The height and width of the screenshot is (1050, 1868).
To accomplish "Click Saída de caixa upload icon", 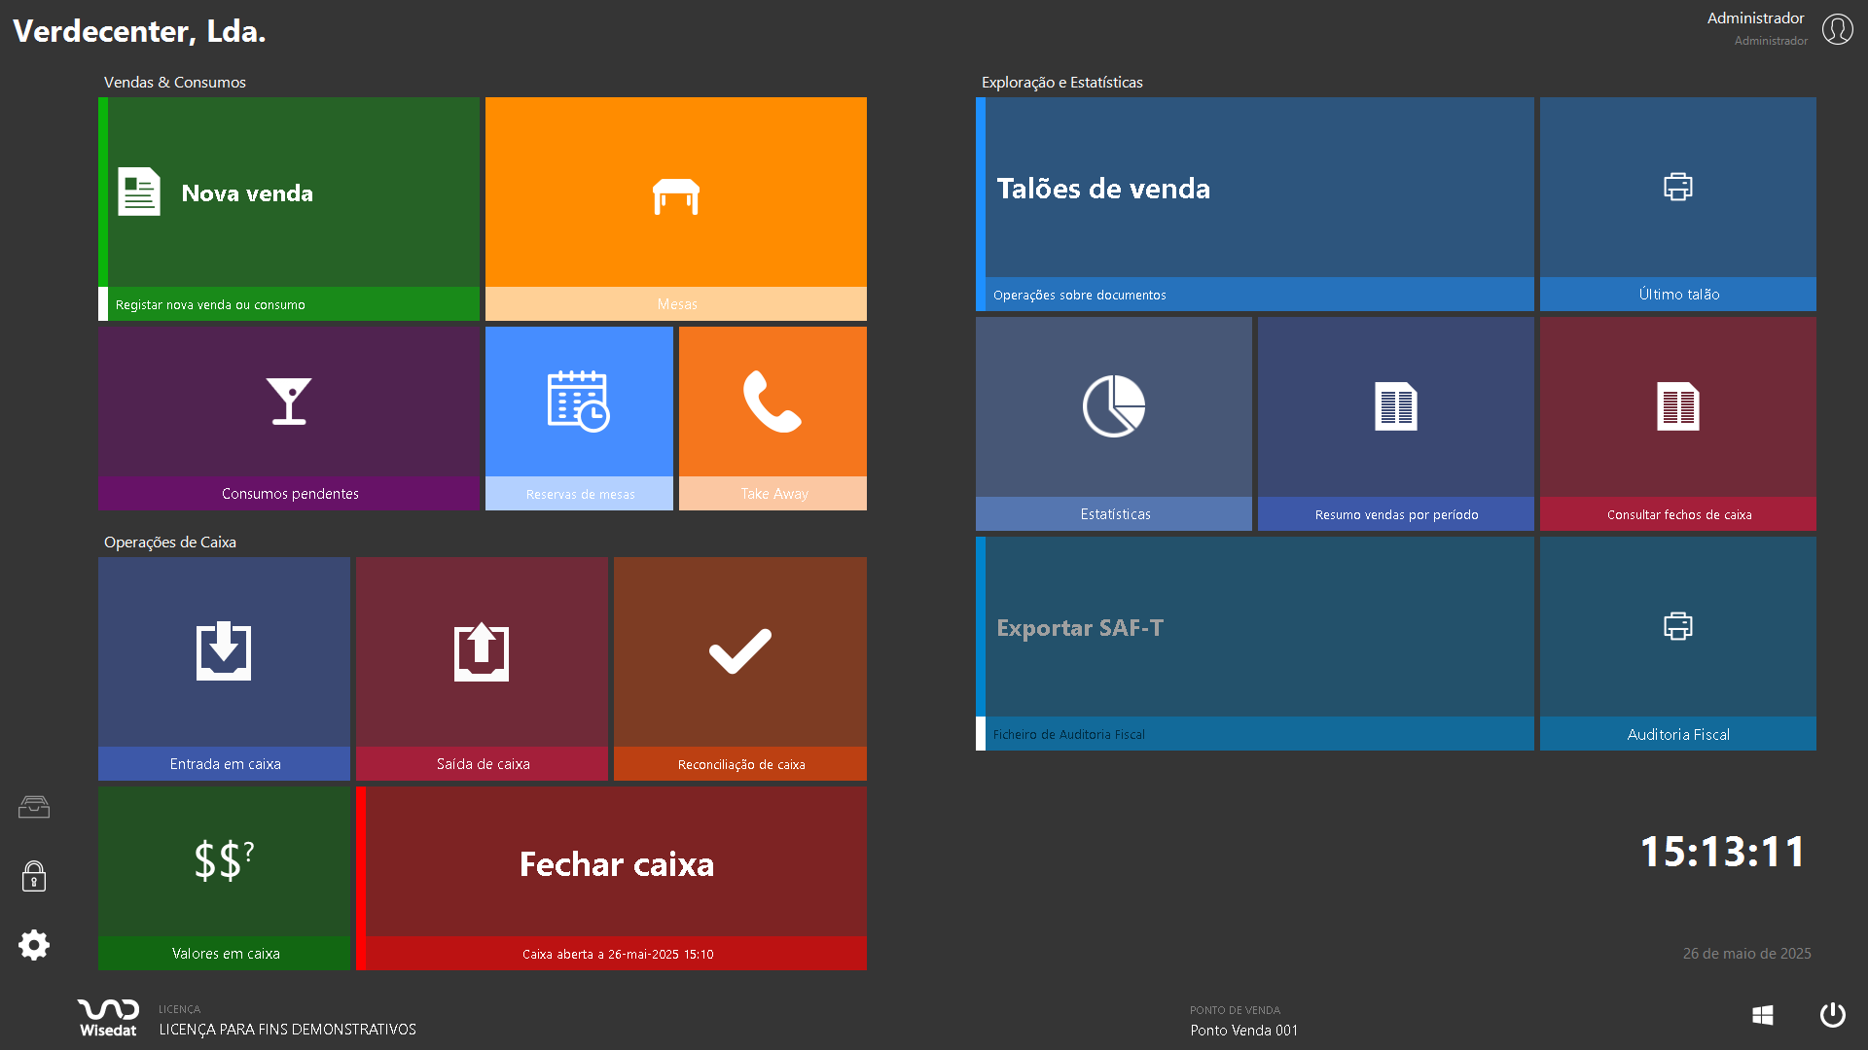I will [x=482, y=651].
